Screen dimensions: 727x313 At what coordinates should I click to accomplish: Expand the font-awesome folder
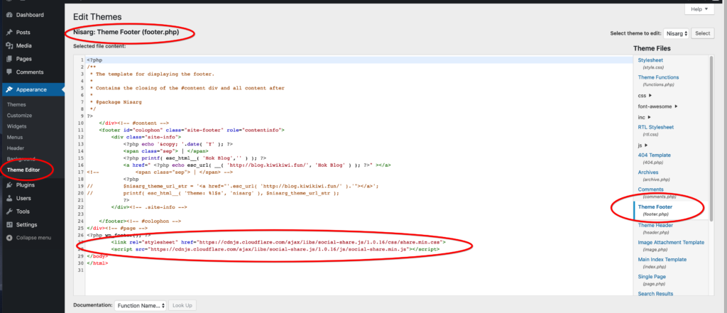(x=658, y=106)
